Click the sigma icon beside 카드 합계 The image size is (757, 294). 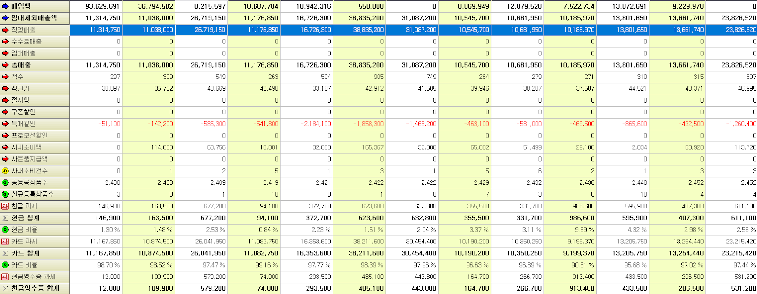pos(5,253)
